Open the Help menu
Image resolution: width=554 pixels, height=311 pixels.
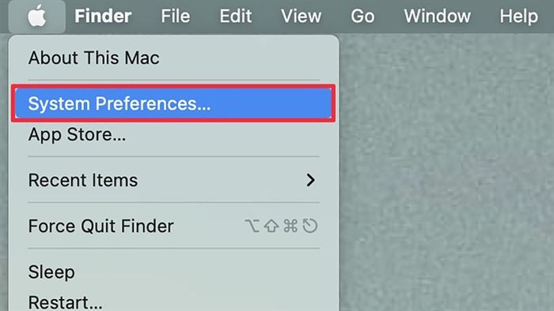click(518, 17)
